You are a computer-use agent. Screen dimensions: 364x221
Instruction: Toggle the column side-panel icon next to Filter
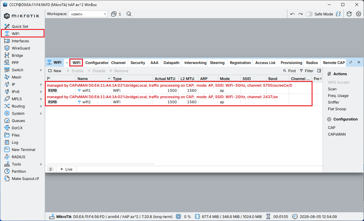tap(319, 71)
